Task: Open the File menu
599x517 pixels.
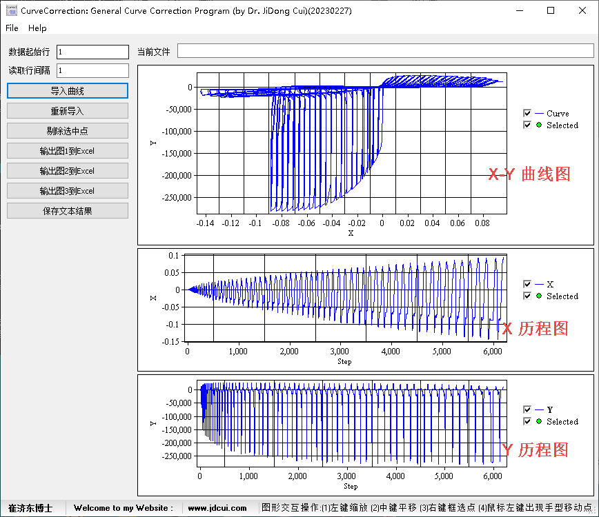Action: point(12,28)
